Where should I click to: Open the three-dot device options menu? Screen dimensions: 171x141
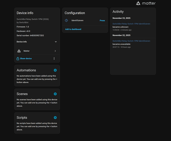(54, 58)
